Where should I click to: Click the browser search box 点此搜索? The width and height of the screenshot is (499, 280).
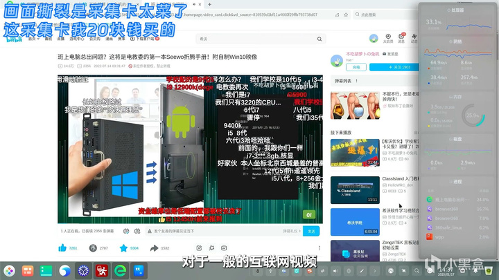[385, 15]
